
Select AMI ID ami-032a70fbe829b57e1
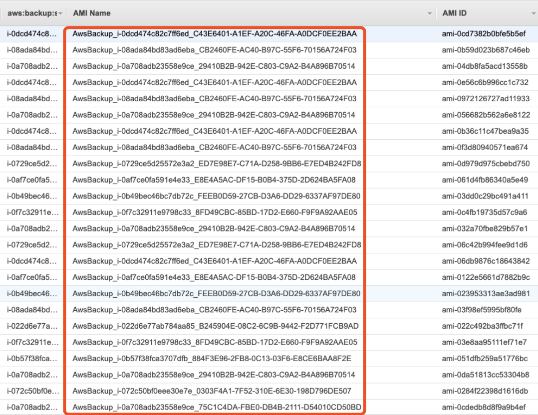(485, 228)
